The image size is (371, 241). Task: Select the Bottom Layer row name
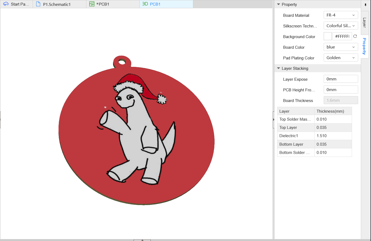pyautogui.click(x=291, y=144)
